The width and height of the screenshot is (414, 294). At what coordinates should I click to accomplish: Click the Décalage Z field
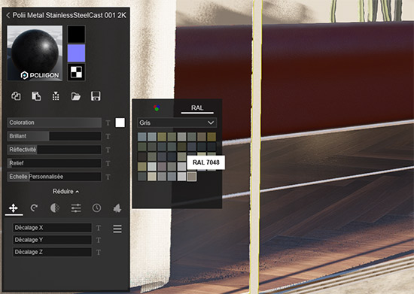pyautogui.click(x=52, y=252)
